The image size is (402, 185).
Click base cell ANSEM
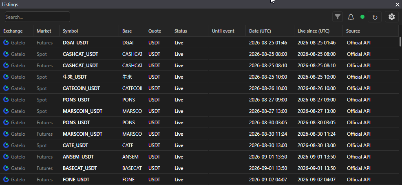click(x=130, y=157)
